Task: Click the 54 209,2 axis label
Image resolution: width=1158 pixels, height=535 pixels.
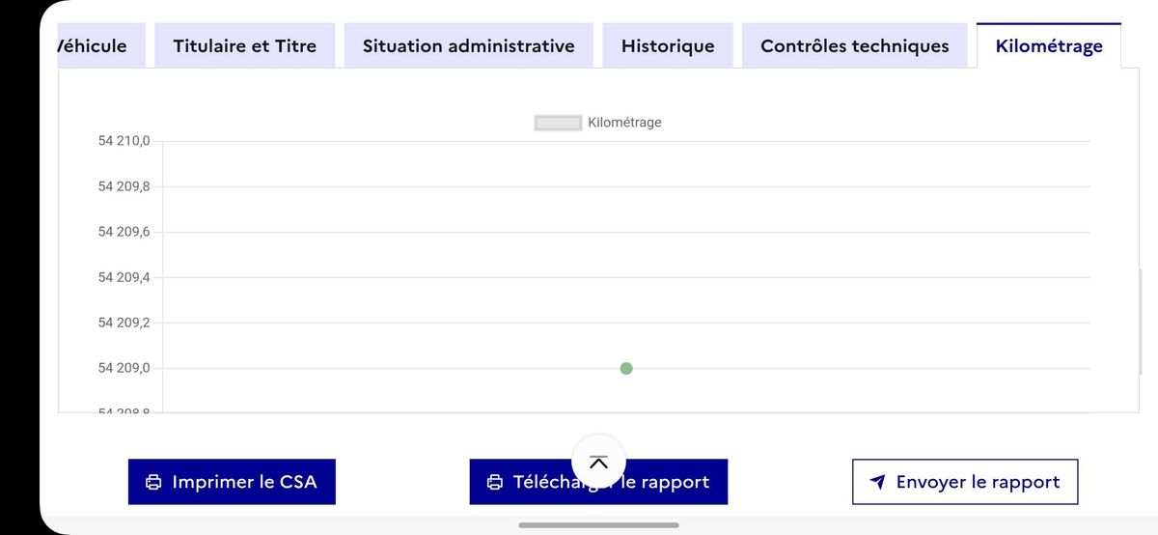Action: pos(124,323)
